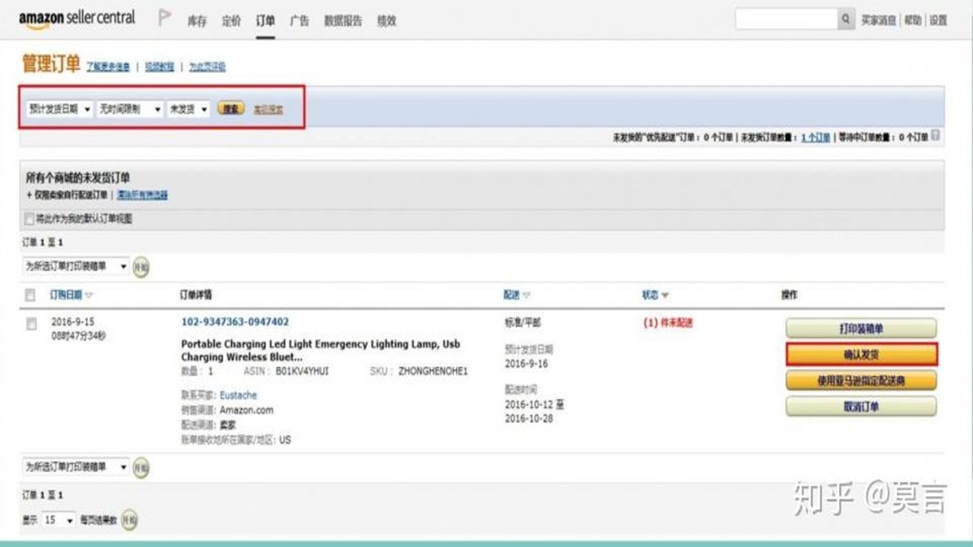Image resolution: width=973 pixels, height=547 pixels.
Task: Open the 库存 menu
Action: (x=197, y=21)
